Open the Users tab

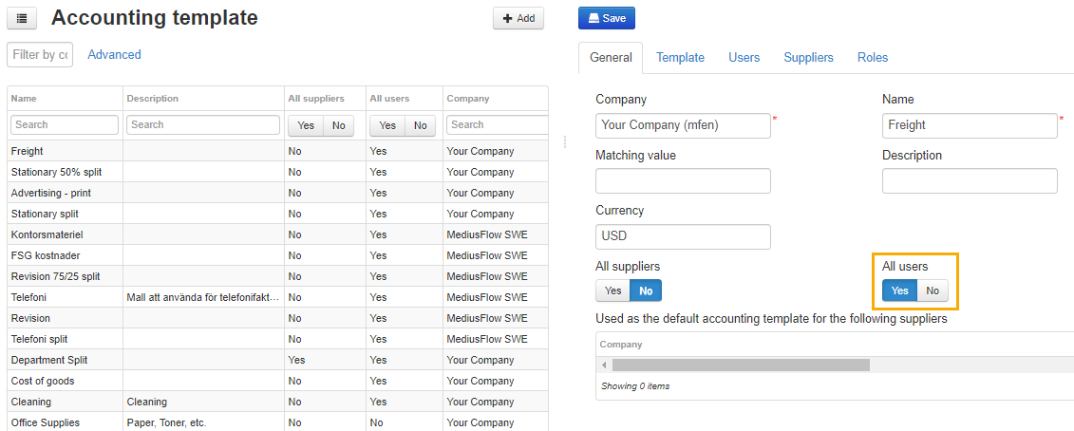[x=744, y=58]
